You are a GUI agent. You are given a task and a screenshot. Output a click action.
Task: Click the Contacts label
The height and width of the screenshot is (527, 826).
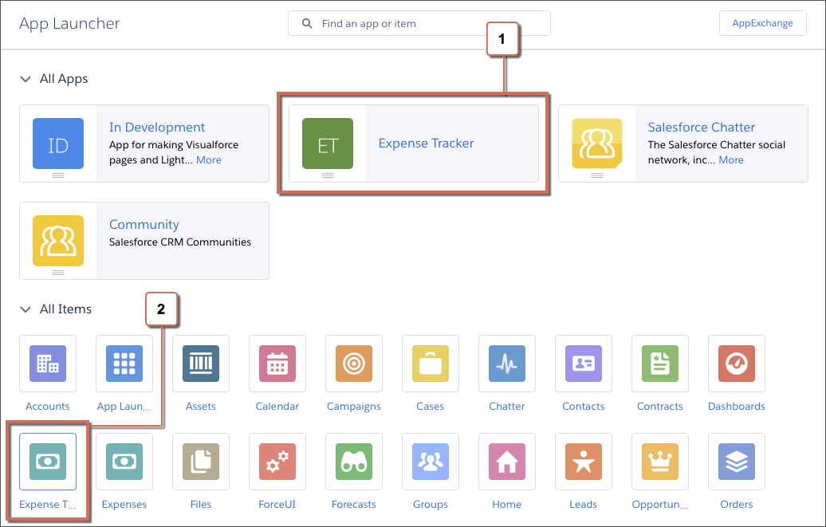[583, 407]
